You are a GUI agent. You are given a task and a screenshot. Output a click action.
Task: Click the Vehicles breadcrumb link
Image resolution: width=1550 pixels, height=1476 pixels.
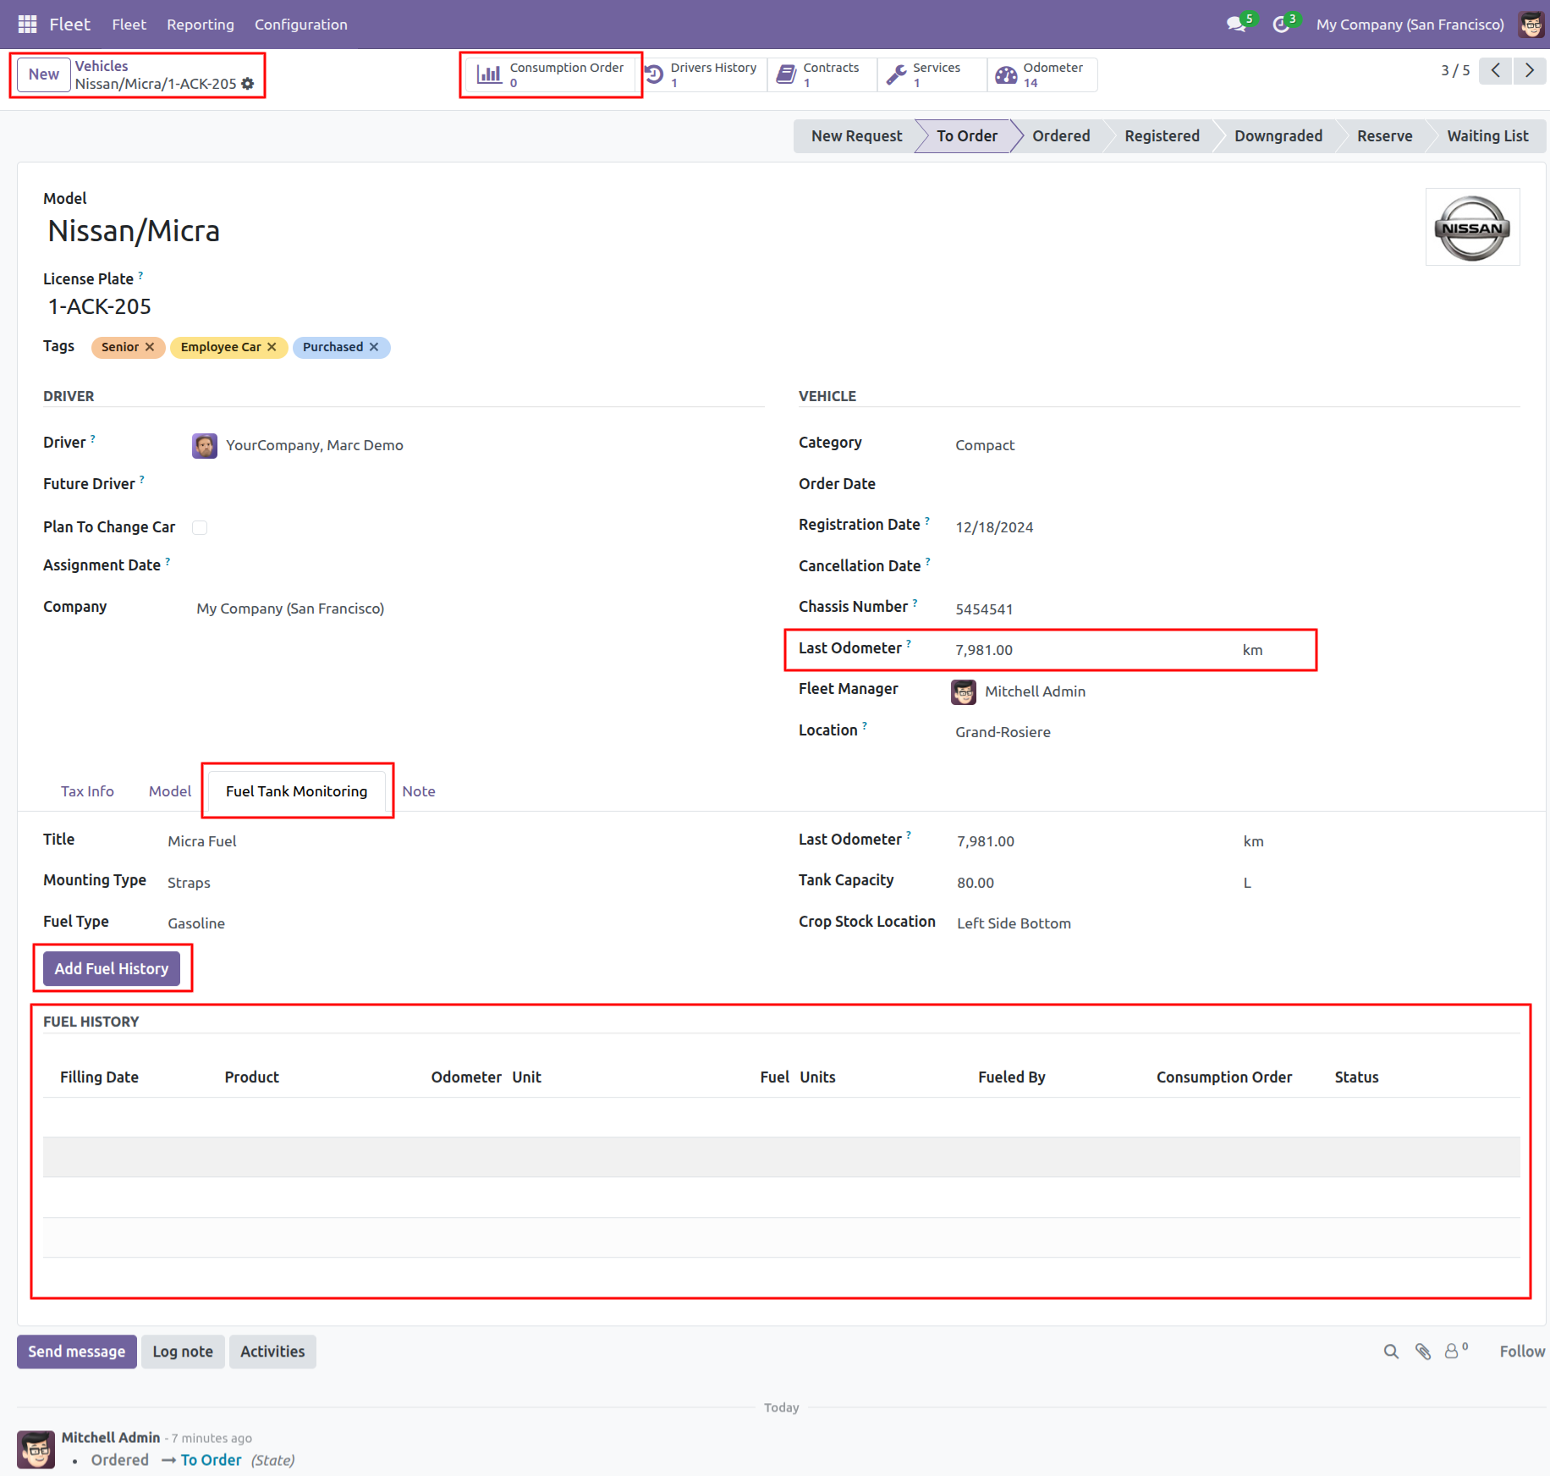(102, 66)
